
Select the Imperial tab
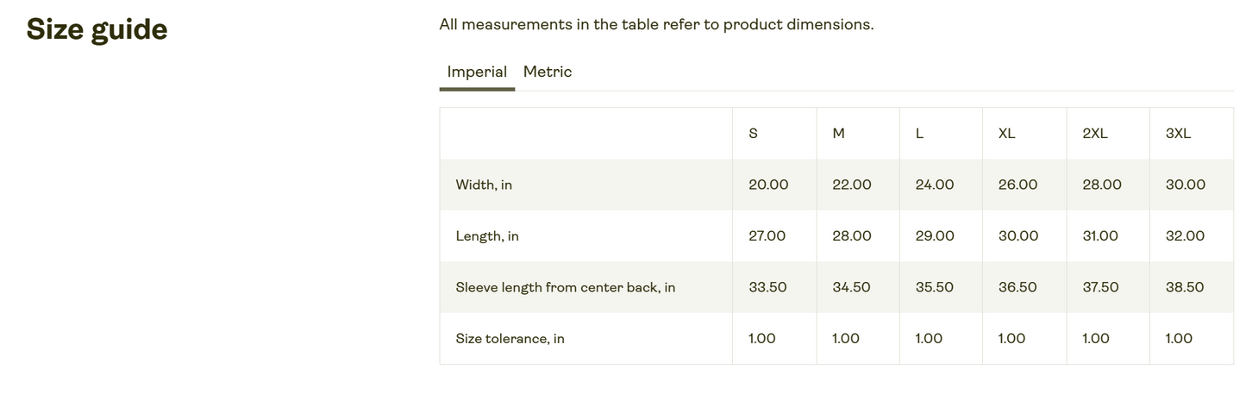point(477,72)
